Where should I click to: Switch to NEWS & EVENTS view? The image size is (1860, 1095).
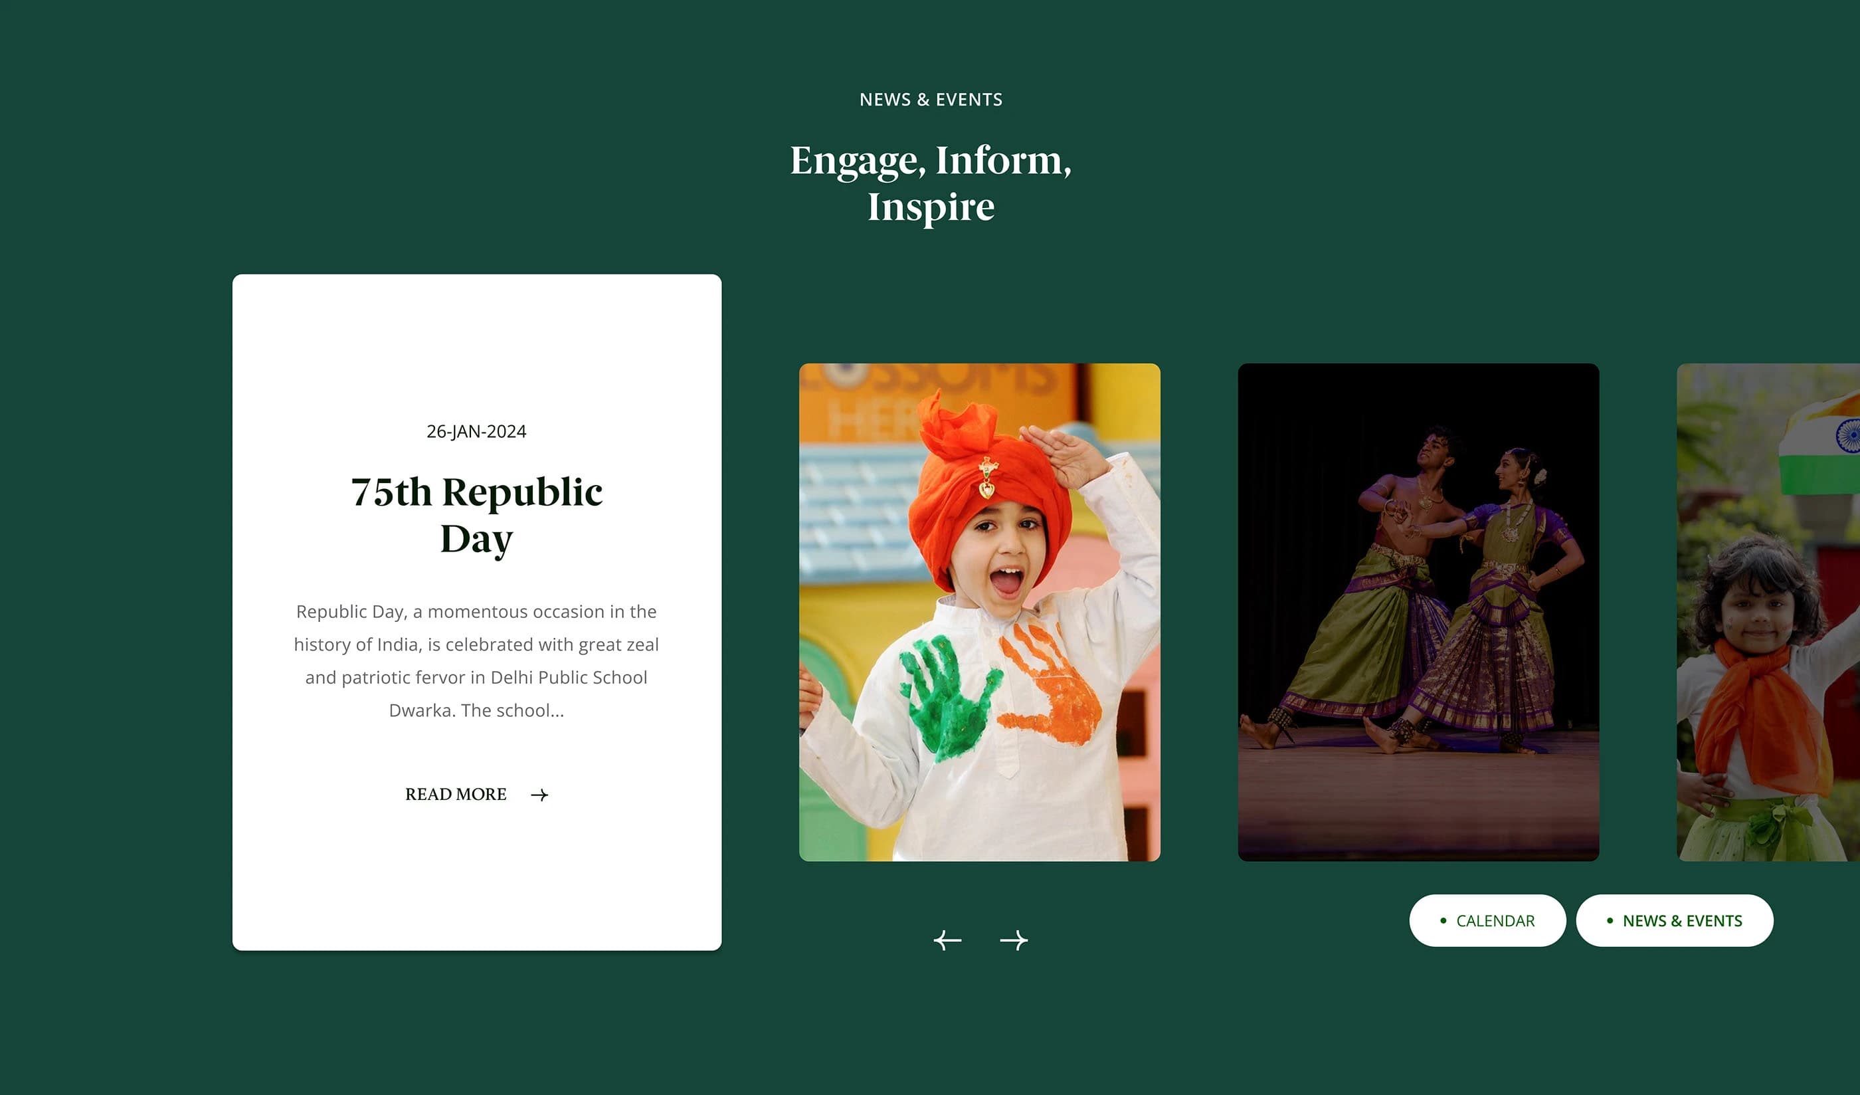click(1675, 921)
